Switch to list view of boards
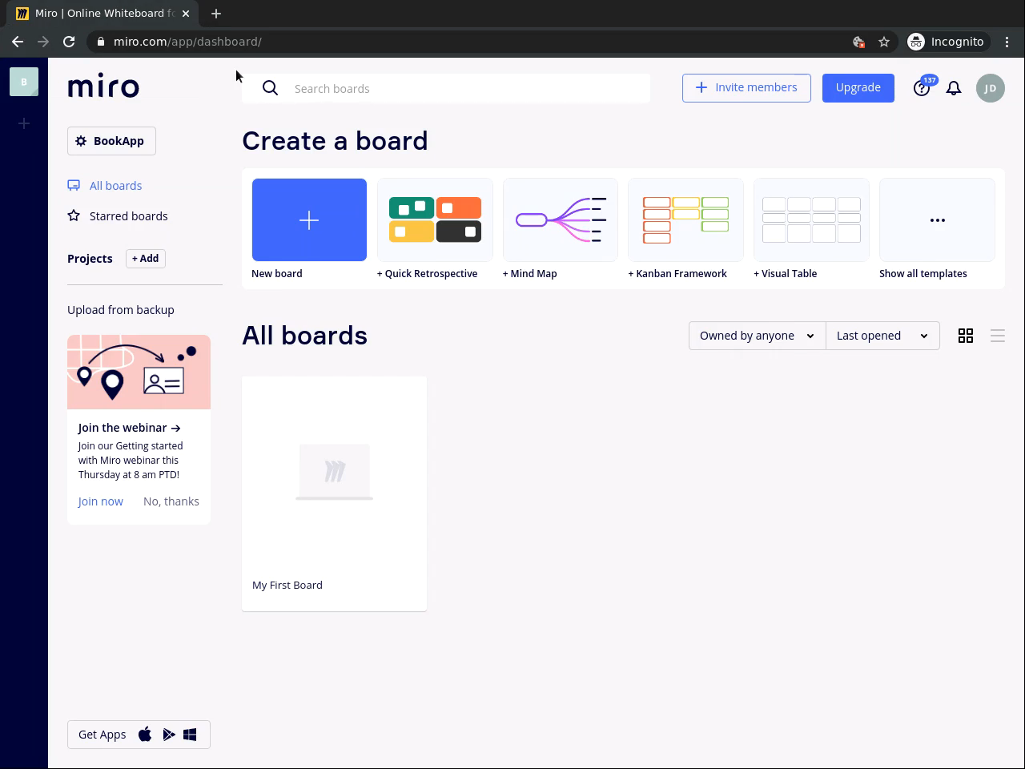The image size is (1025, 769). pos(998,336)
